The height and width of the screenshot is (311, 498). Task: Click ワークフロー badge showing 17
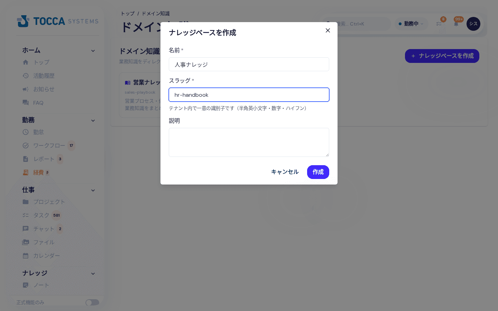(71, 145)
